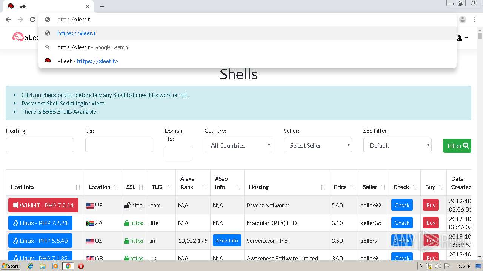Open the media player taskbar icon
The width and height of the screenshot is (483, 271).
coord(55,266)
